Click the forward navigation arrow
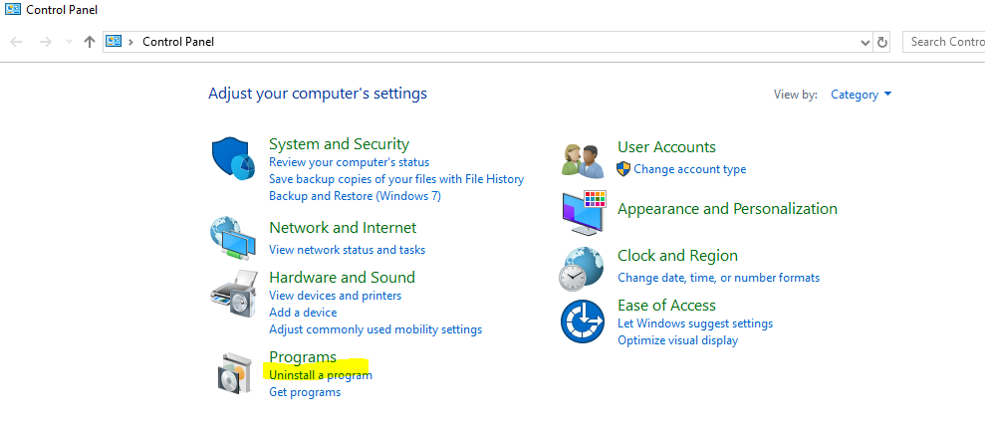 point(45,42)
